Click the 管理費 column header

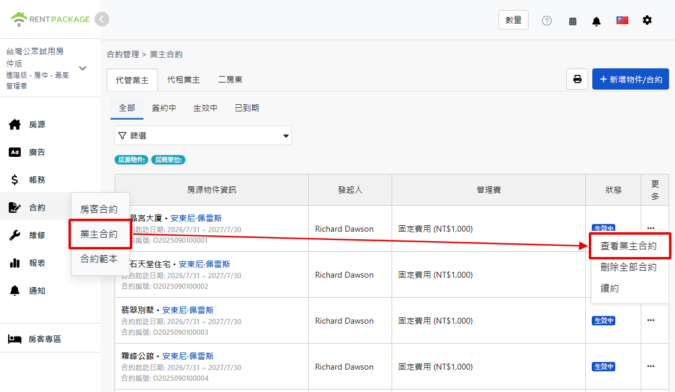[x=488, y=190]
